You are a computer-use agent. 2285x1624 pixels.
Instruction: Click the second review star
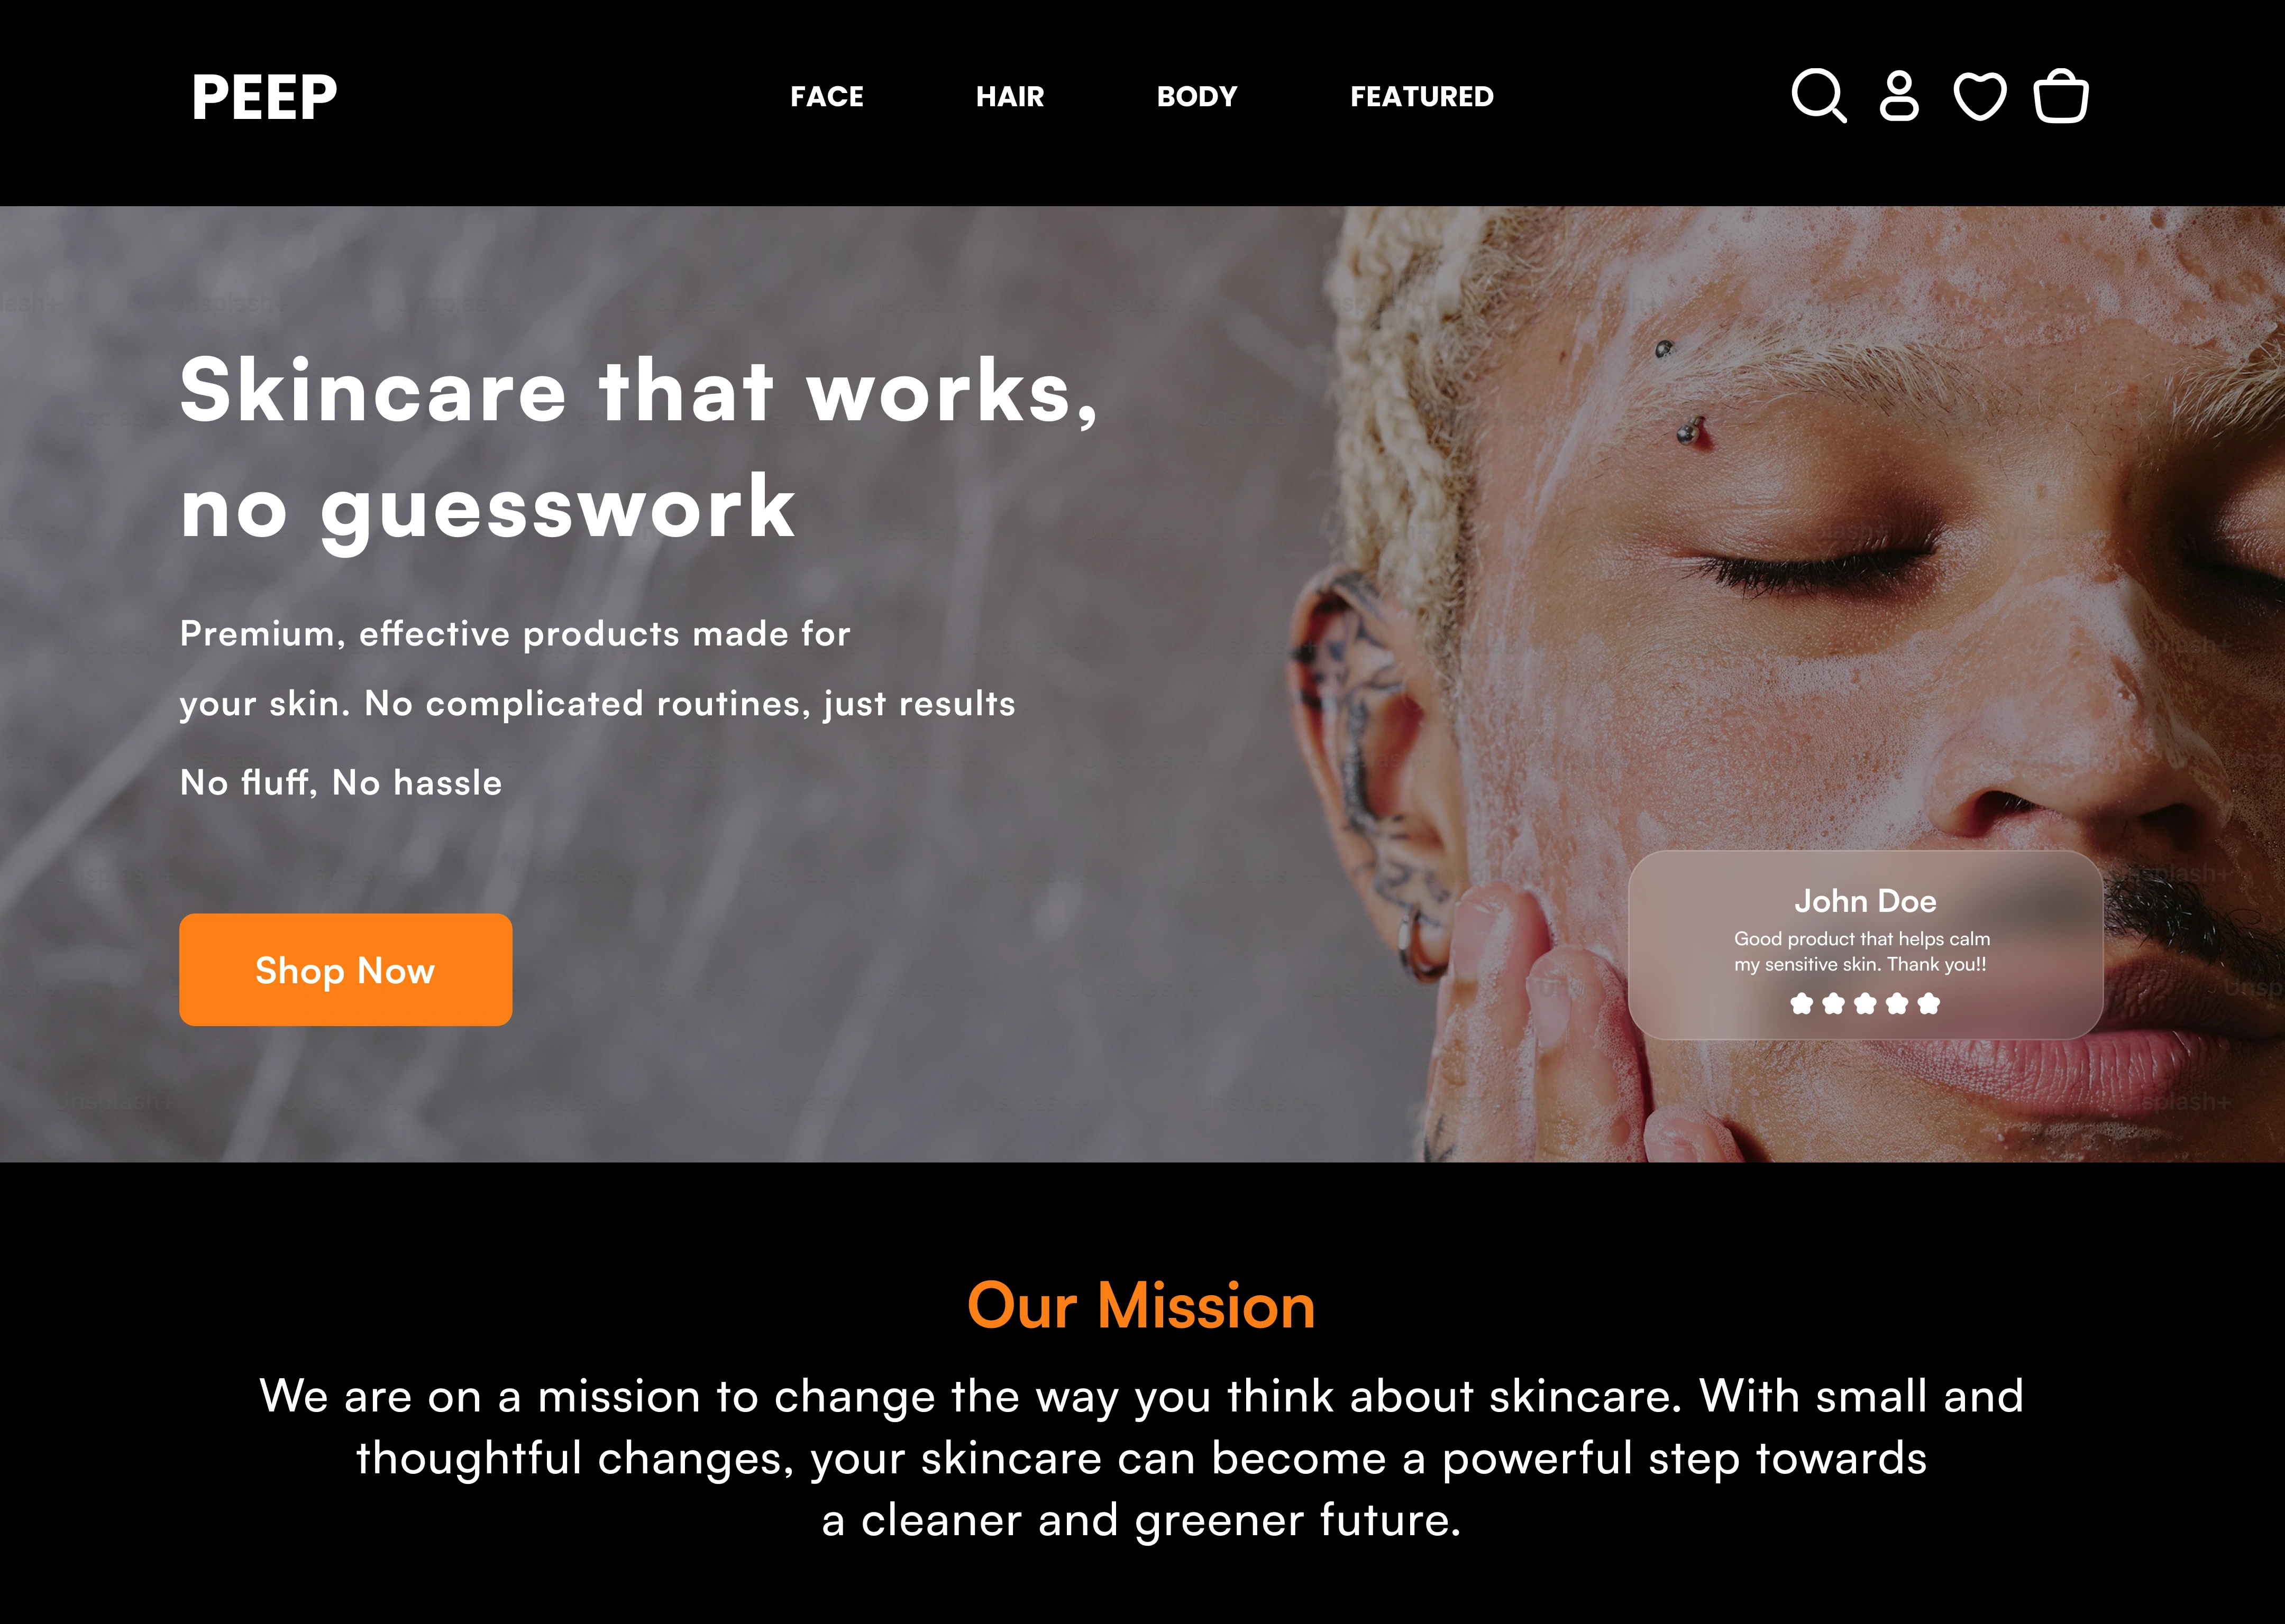point(1834,1003)
